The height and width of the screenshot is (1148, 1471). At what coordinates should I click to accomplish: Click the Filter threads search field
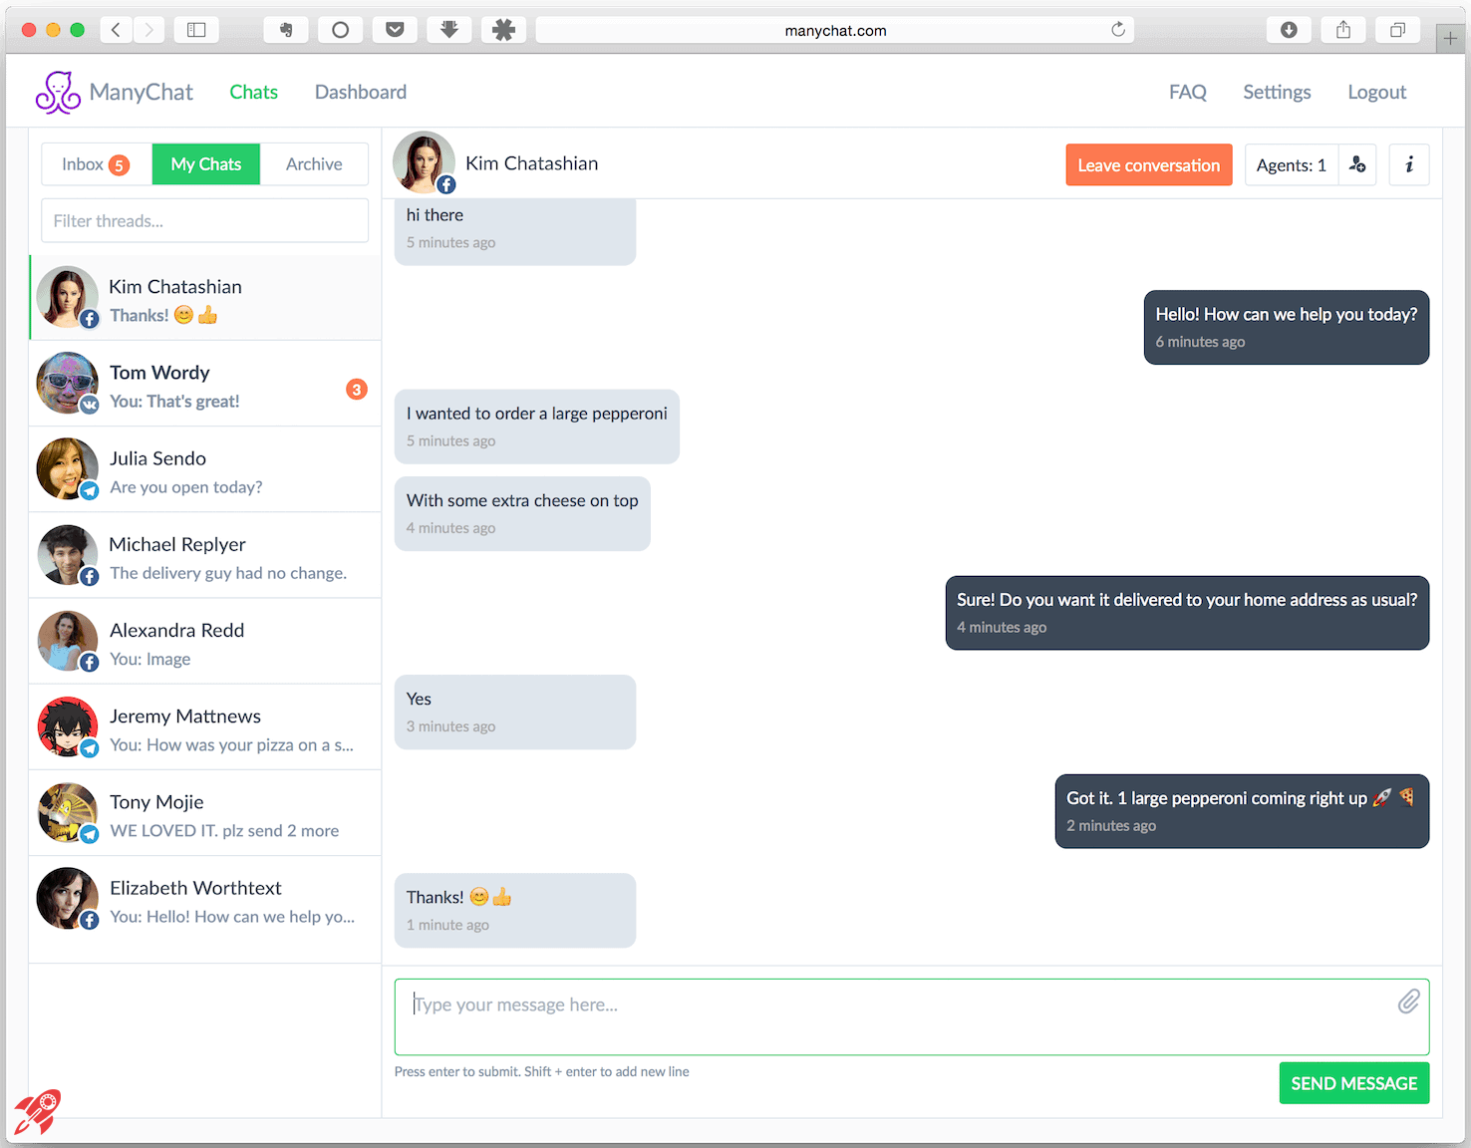[x=204, y=221]
